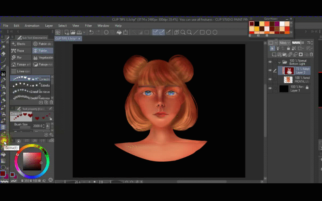Open the Multiply blending mode dropdown
322x201 pixels.
pos(284,43)
